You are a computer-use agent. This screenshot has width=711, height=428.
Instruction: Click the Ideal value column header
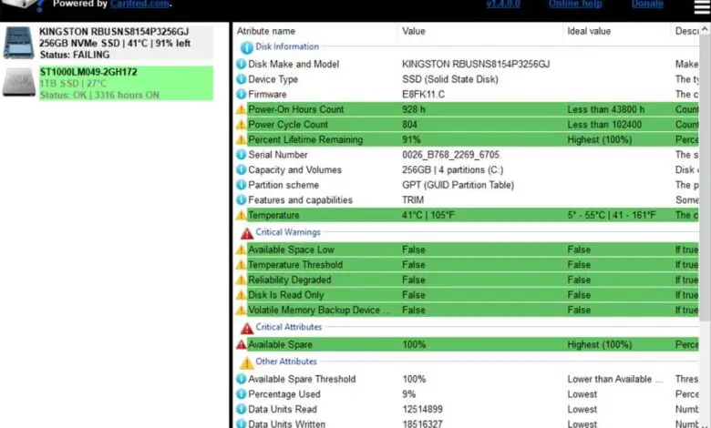point(589,31)
